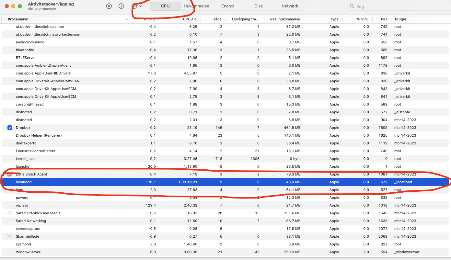Sort by the Reel hukommelse column header
This screenshot has height=260, width=451.
click(x=285, y=19)
